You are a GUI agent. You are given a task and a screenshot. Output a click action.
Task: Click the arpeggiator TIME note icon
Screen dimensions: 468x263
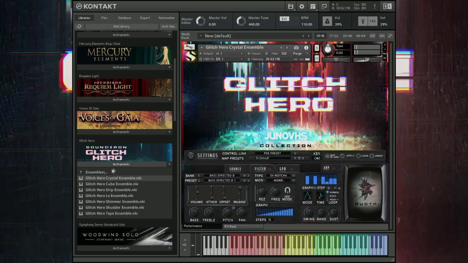pyautogui.click(x=320, y=196)
